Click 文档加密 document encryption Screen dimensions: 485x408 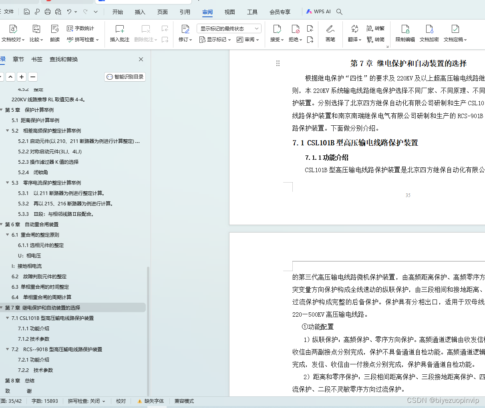tap(429, 33)
